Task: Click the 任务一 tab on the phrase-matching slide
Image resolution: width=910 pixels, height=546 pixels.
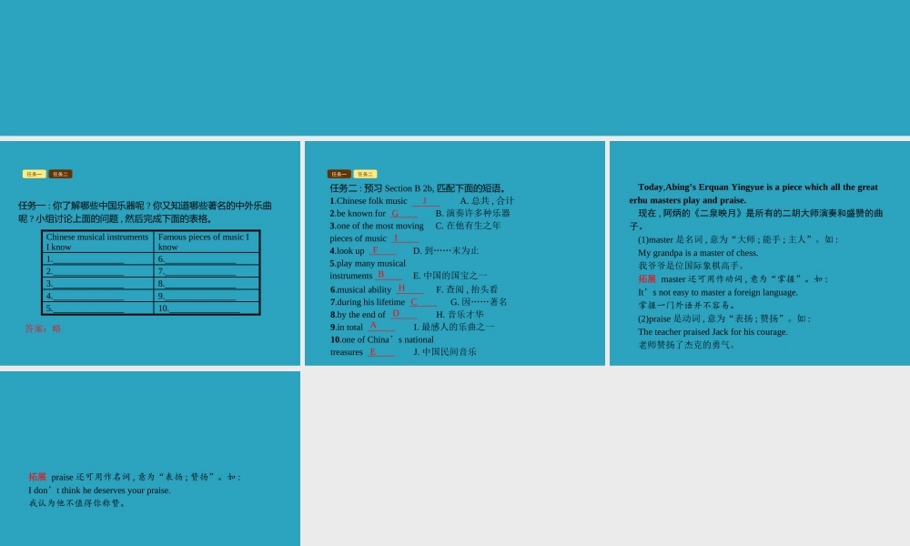Action: pyautogui.click(x=339, y=174)
